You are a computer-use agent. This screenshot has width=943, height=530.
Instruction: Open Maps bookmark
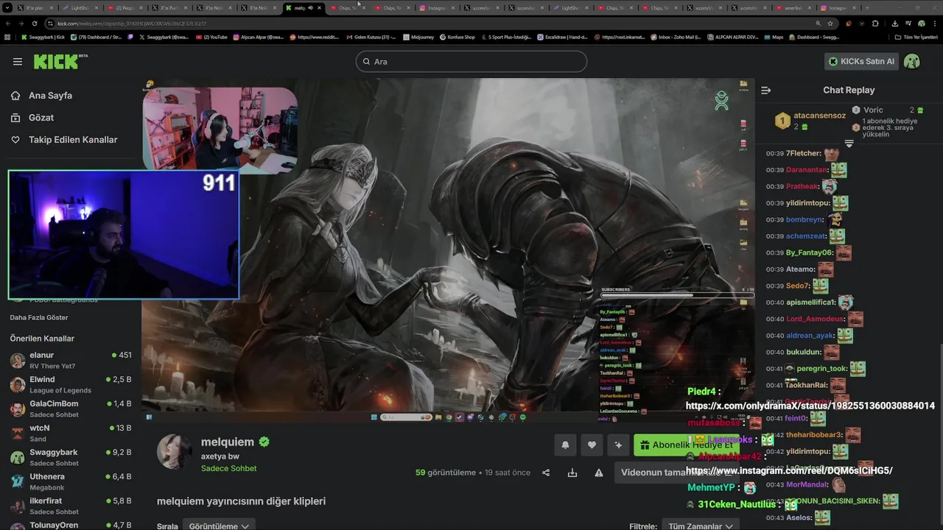click(x=774, y=37)
